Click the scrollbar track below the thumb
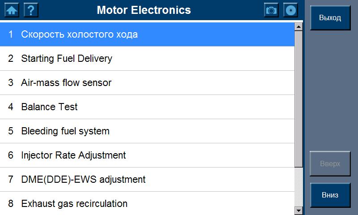 pos(299,187)
